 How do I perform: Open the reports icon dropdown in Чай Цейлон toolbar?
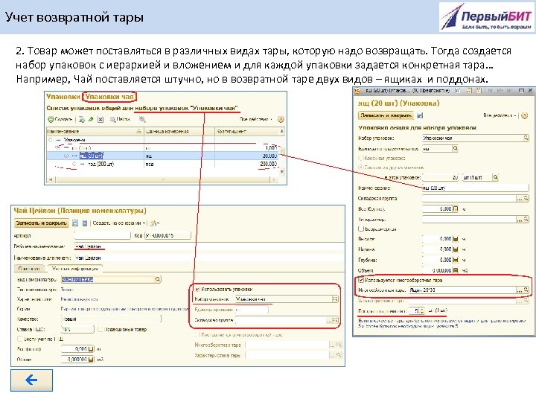click(x=154, y=223)
